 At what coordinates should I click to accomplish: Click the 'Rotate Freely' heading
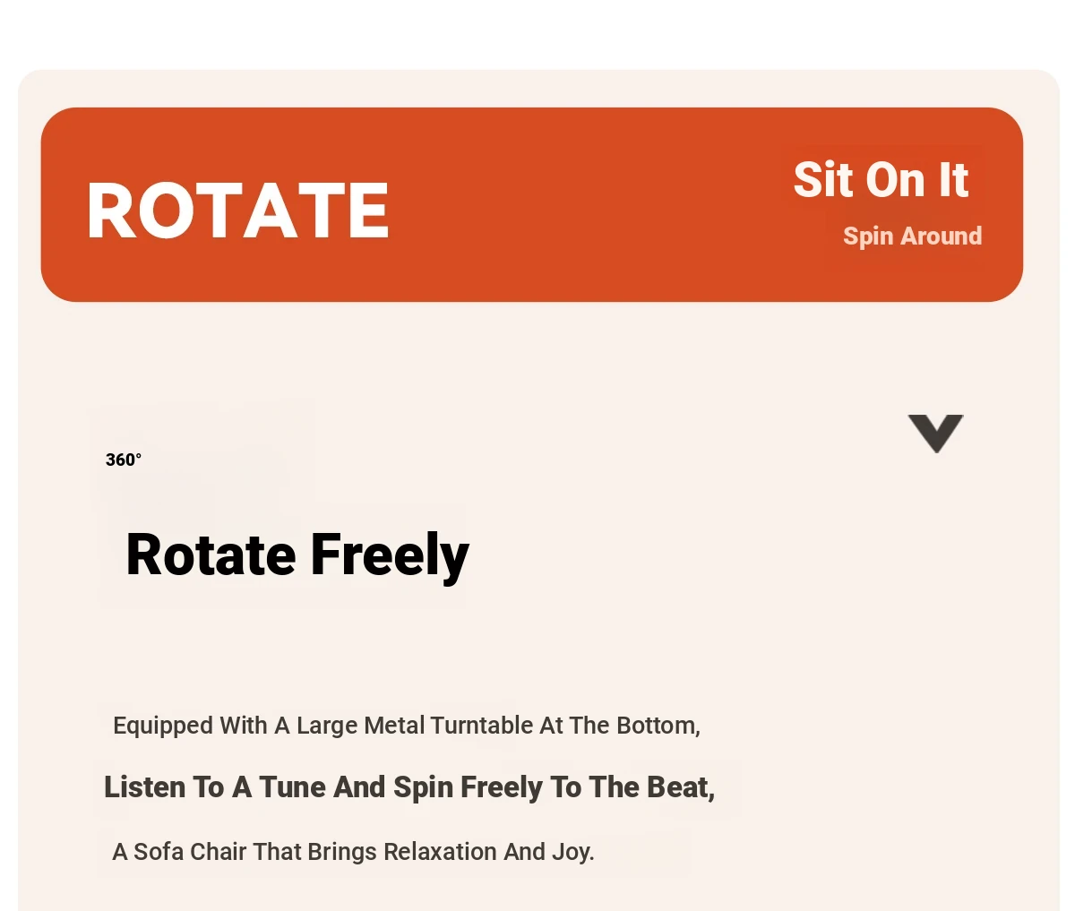[297, 555]
